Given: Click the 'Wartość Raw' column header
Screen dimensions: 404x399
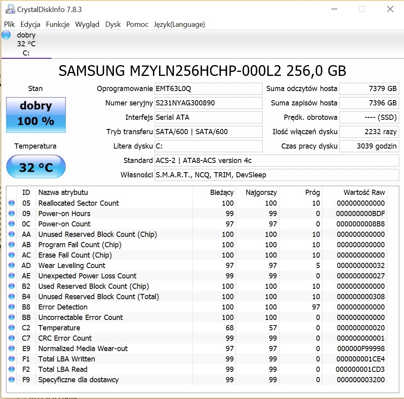Looking at the screenshot, I should (x=364, y=193).
